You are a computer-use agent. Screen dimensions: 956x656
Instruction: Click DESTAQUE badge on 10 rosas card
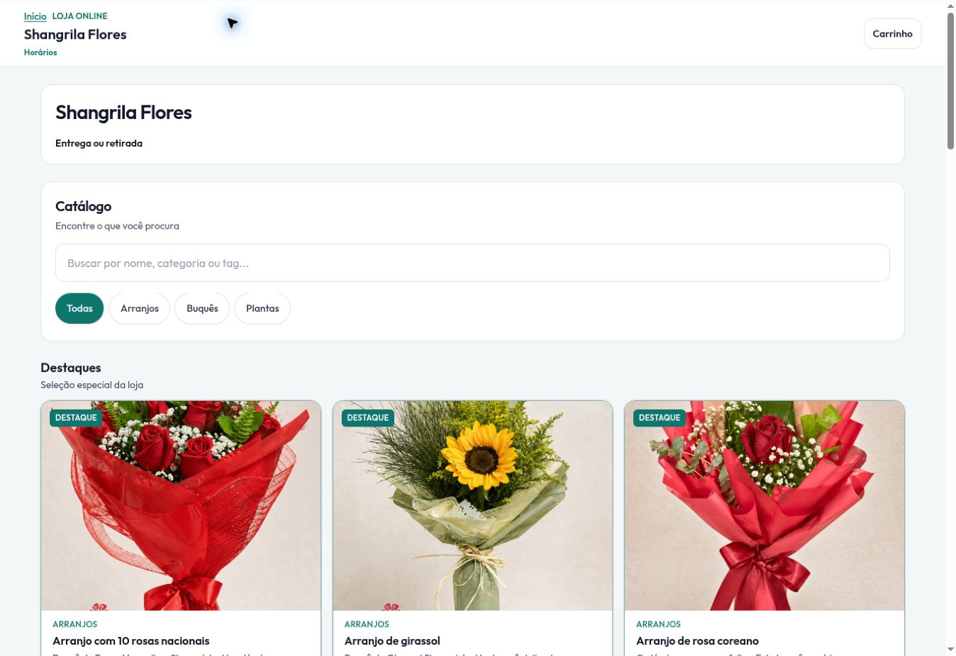(x=76, y=418)
